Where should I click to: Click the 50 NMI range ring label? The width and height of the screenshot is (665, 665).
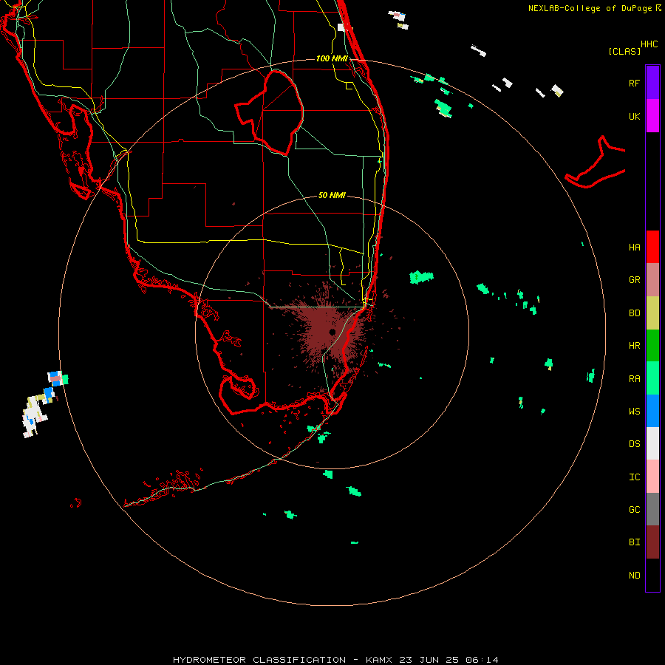click(x=332, y=195)
